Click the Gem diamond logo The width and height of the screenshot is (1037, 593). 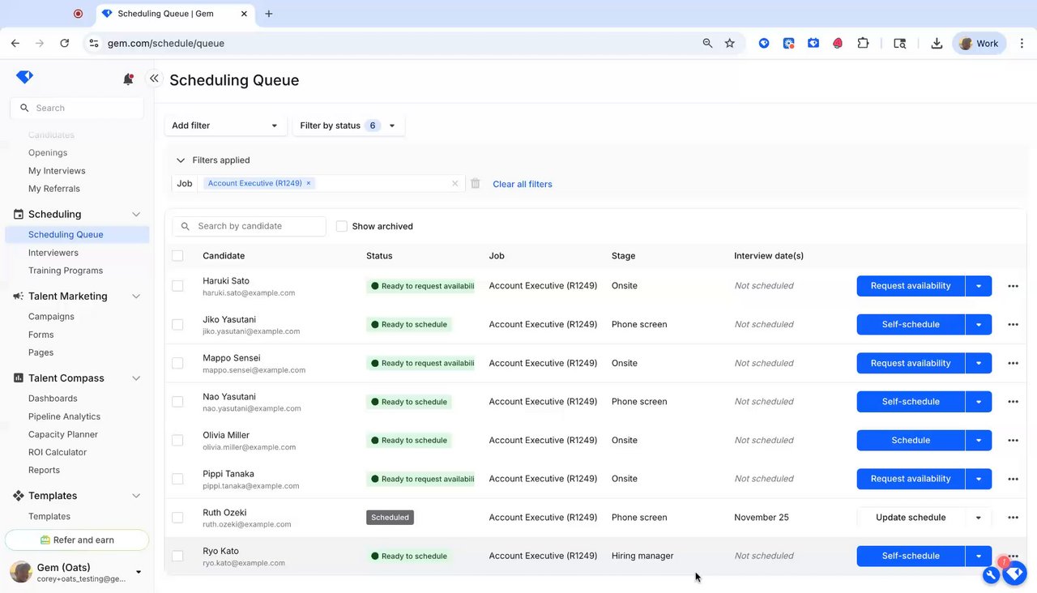pos(24,77)
